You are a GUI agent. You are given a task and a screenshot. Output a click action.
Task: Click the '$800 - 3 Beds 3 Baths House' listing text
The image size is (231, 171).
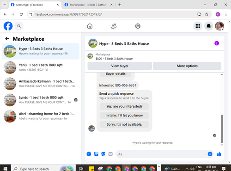point(114,59)
